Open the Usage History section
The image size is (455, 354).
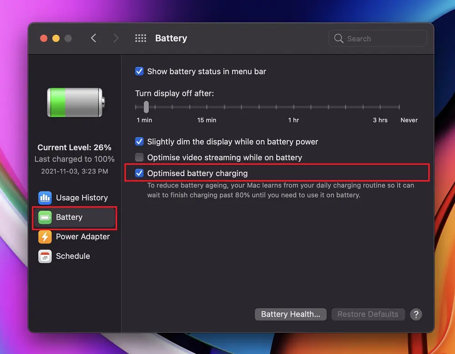(x=81, y=197)
